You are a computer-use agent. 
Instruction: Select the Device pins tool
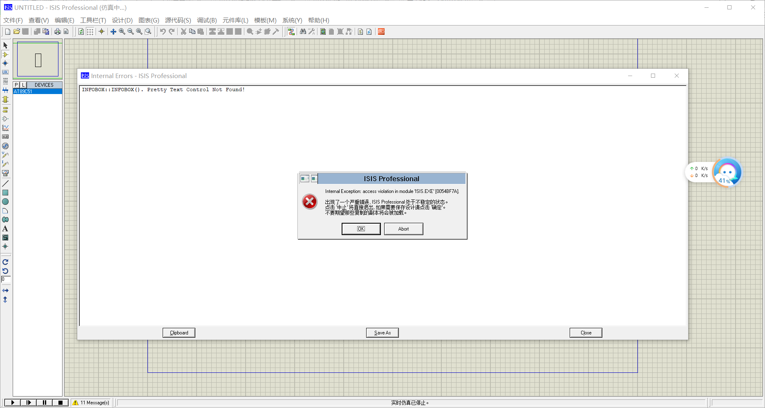click(5, 119)
